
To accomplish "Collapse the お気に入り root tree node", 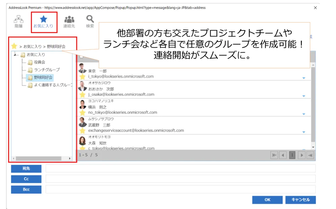I will coord(16,55).
